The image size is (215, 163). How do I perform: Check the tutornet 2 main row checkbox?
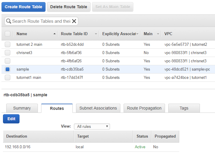tap(8, 45)
